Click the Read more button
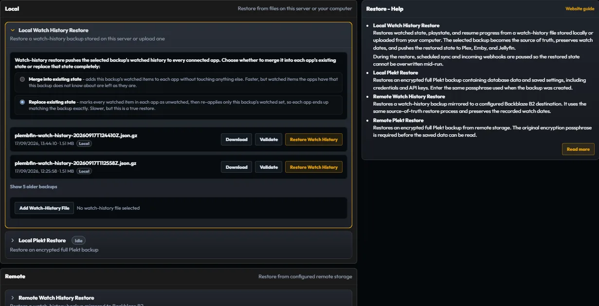The image size is (599, 306). point(578,149)
